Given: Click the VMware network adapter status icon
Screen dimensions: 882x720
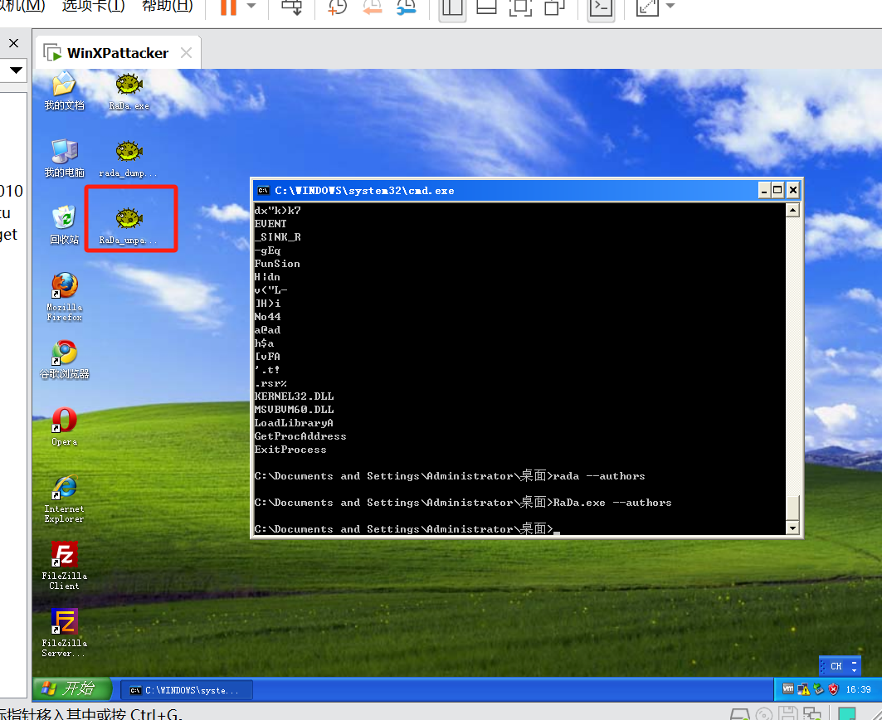Looking at the screenshot, I should pyautogui.click(x=811, y=714).
